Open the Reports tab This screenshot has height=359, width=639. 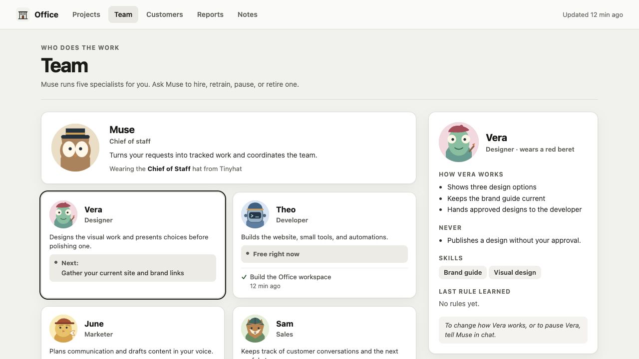click(x=210, y=14)
